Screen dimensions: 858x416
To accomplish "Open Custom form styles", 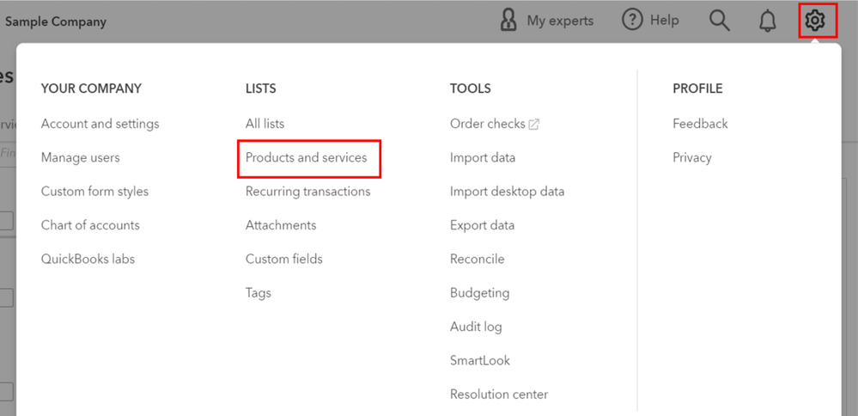I will 94,192.
